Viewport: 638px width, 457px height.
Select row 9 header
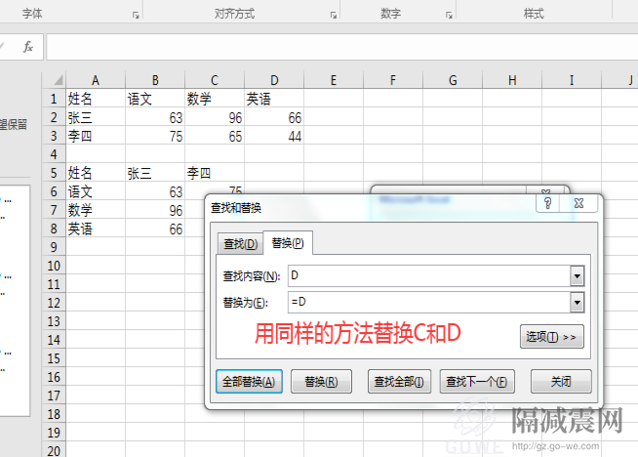(x=54, y=247)
